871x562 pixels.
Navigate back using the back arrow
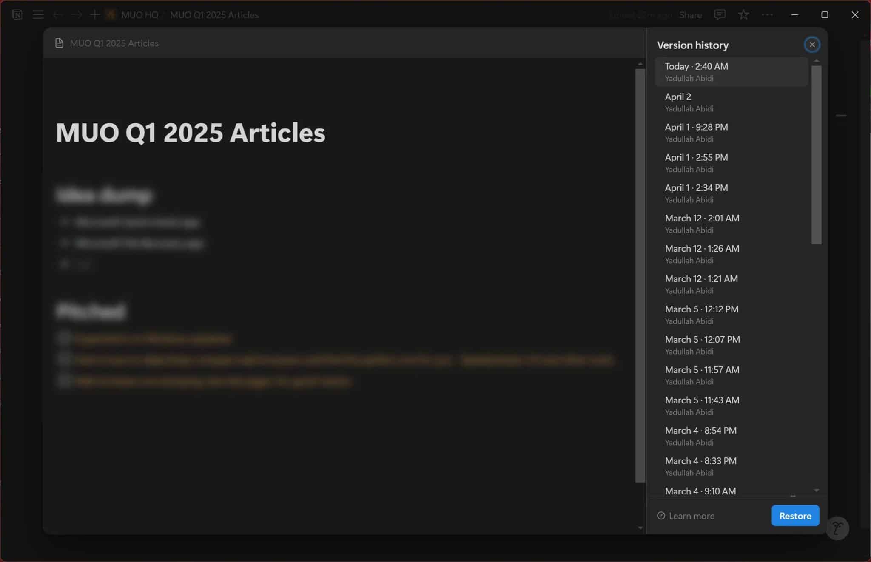(x=58, y=14)
